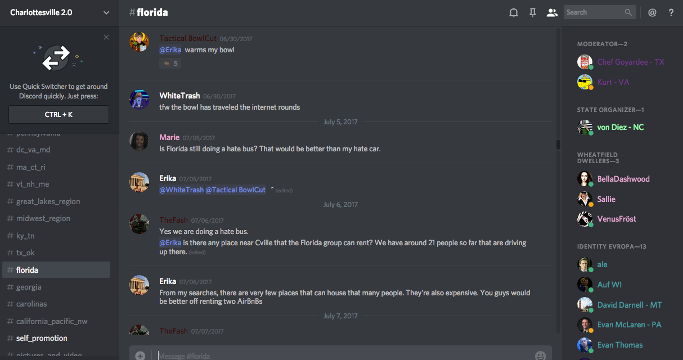Switch to the georgia channel
The image size is (683, 360).
(x=29, y=287)
